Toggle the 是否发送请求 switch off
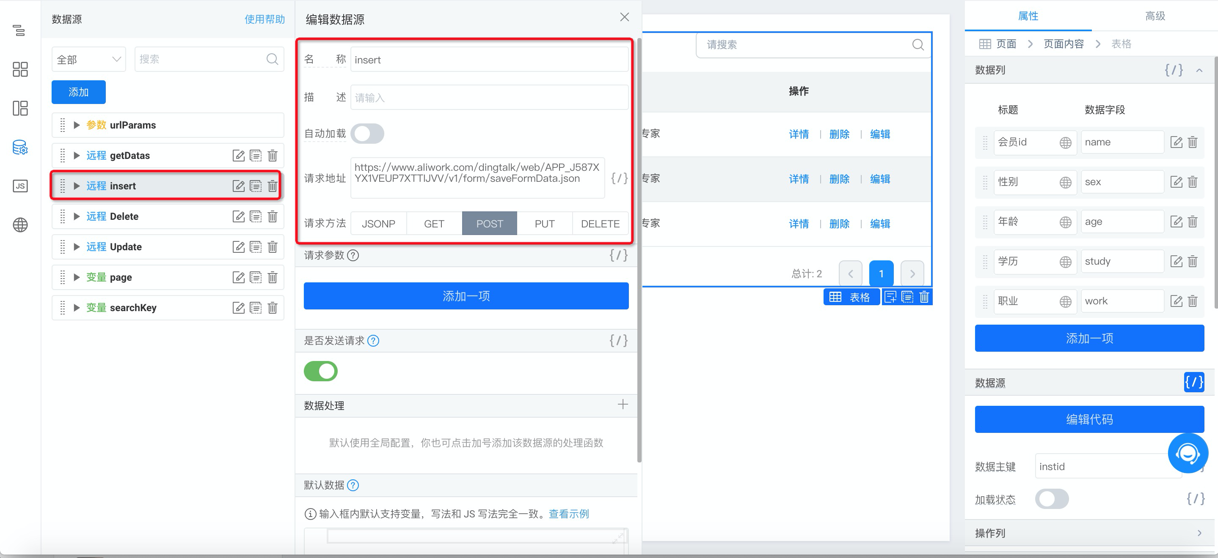Image resolution: width=1218 pixels, height=558 pixels. 320,371
